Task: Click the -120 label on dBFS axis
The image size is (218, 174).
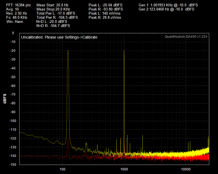Action: pyautogui.click(x=13, y=138)
